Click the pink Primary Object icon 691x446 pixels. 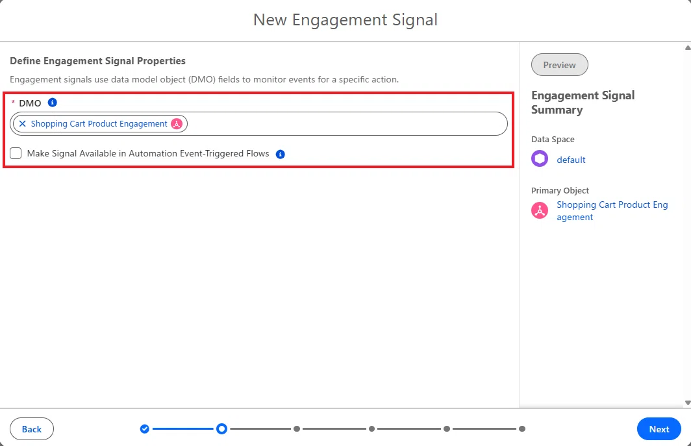pyautogui.click(x=540, y=210)
